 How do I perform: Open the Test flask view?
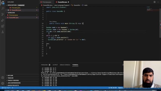coord(3,32)
